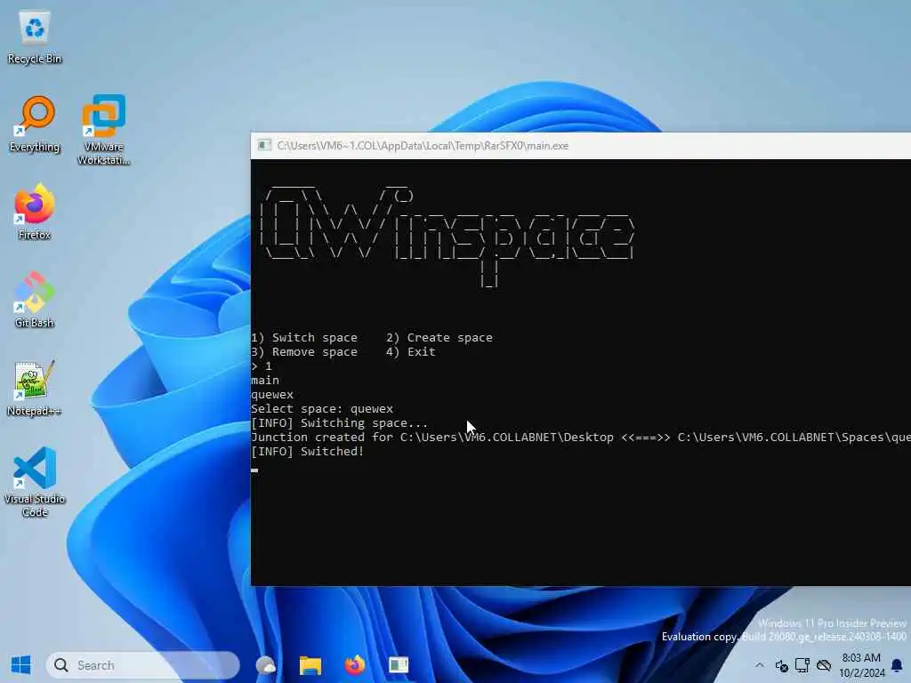The width and height of the screenshot is (911, 683).
Task: Click the main.exe console icon in taskbar
Action: [399, 665]
